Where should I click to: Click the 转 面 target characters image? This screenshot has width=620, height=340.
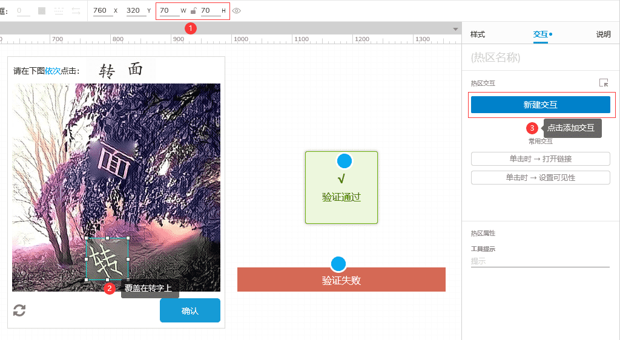coord(120,70)
